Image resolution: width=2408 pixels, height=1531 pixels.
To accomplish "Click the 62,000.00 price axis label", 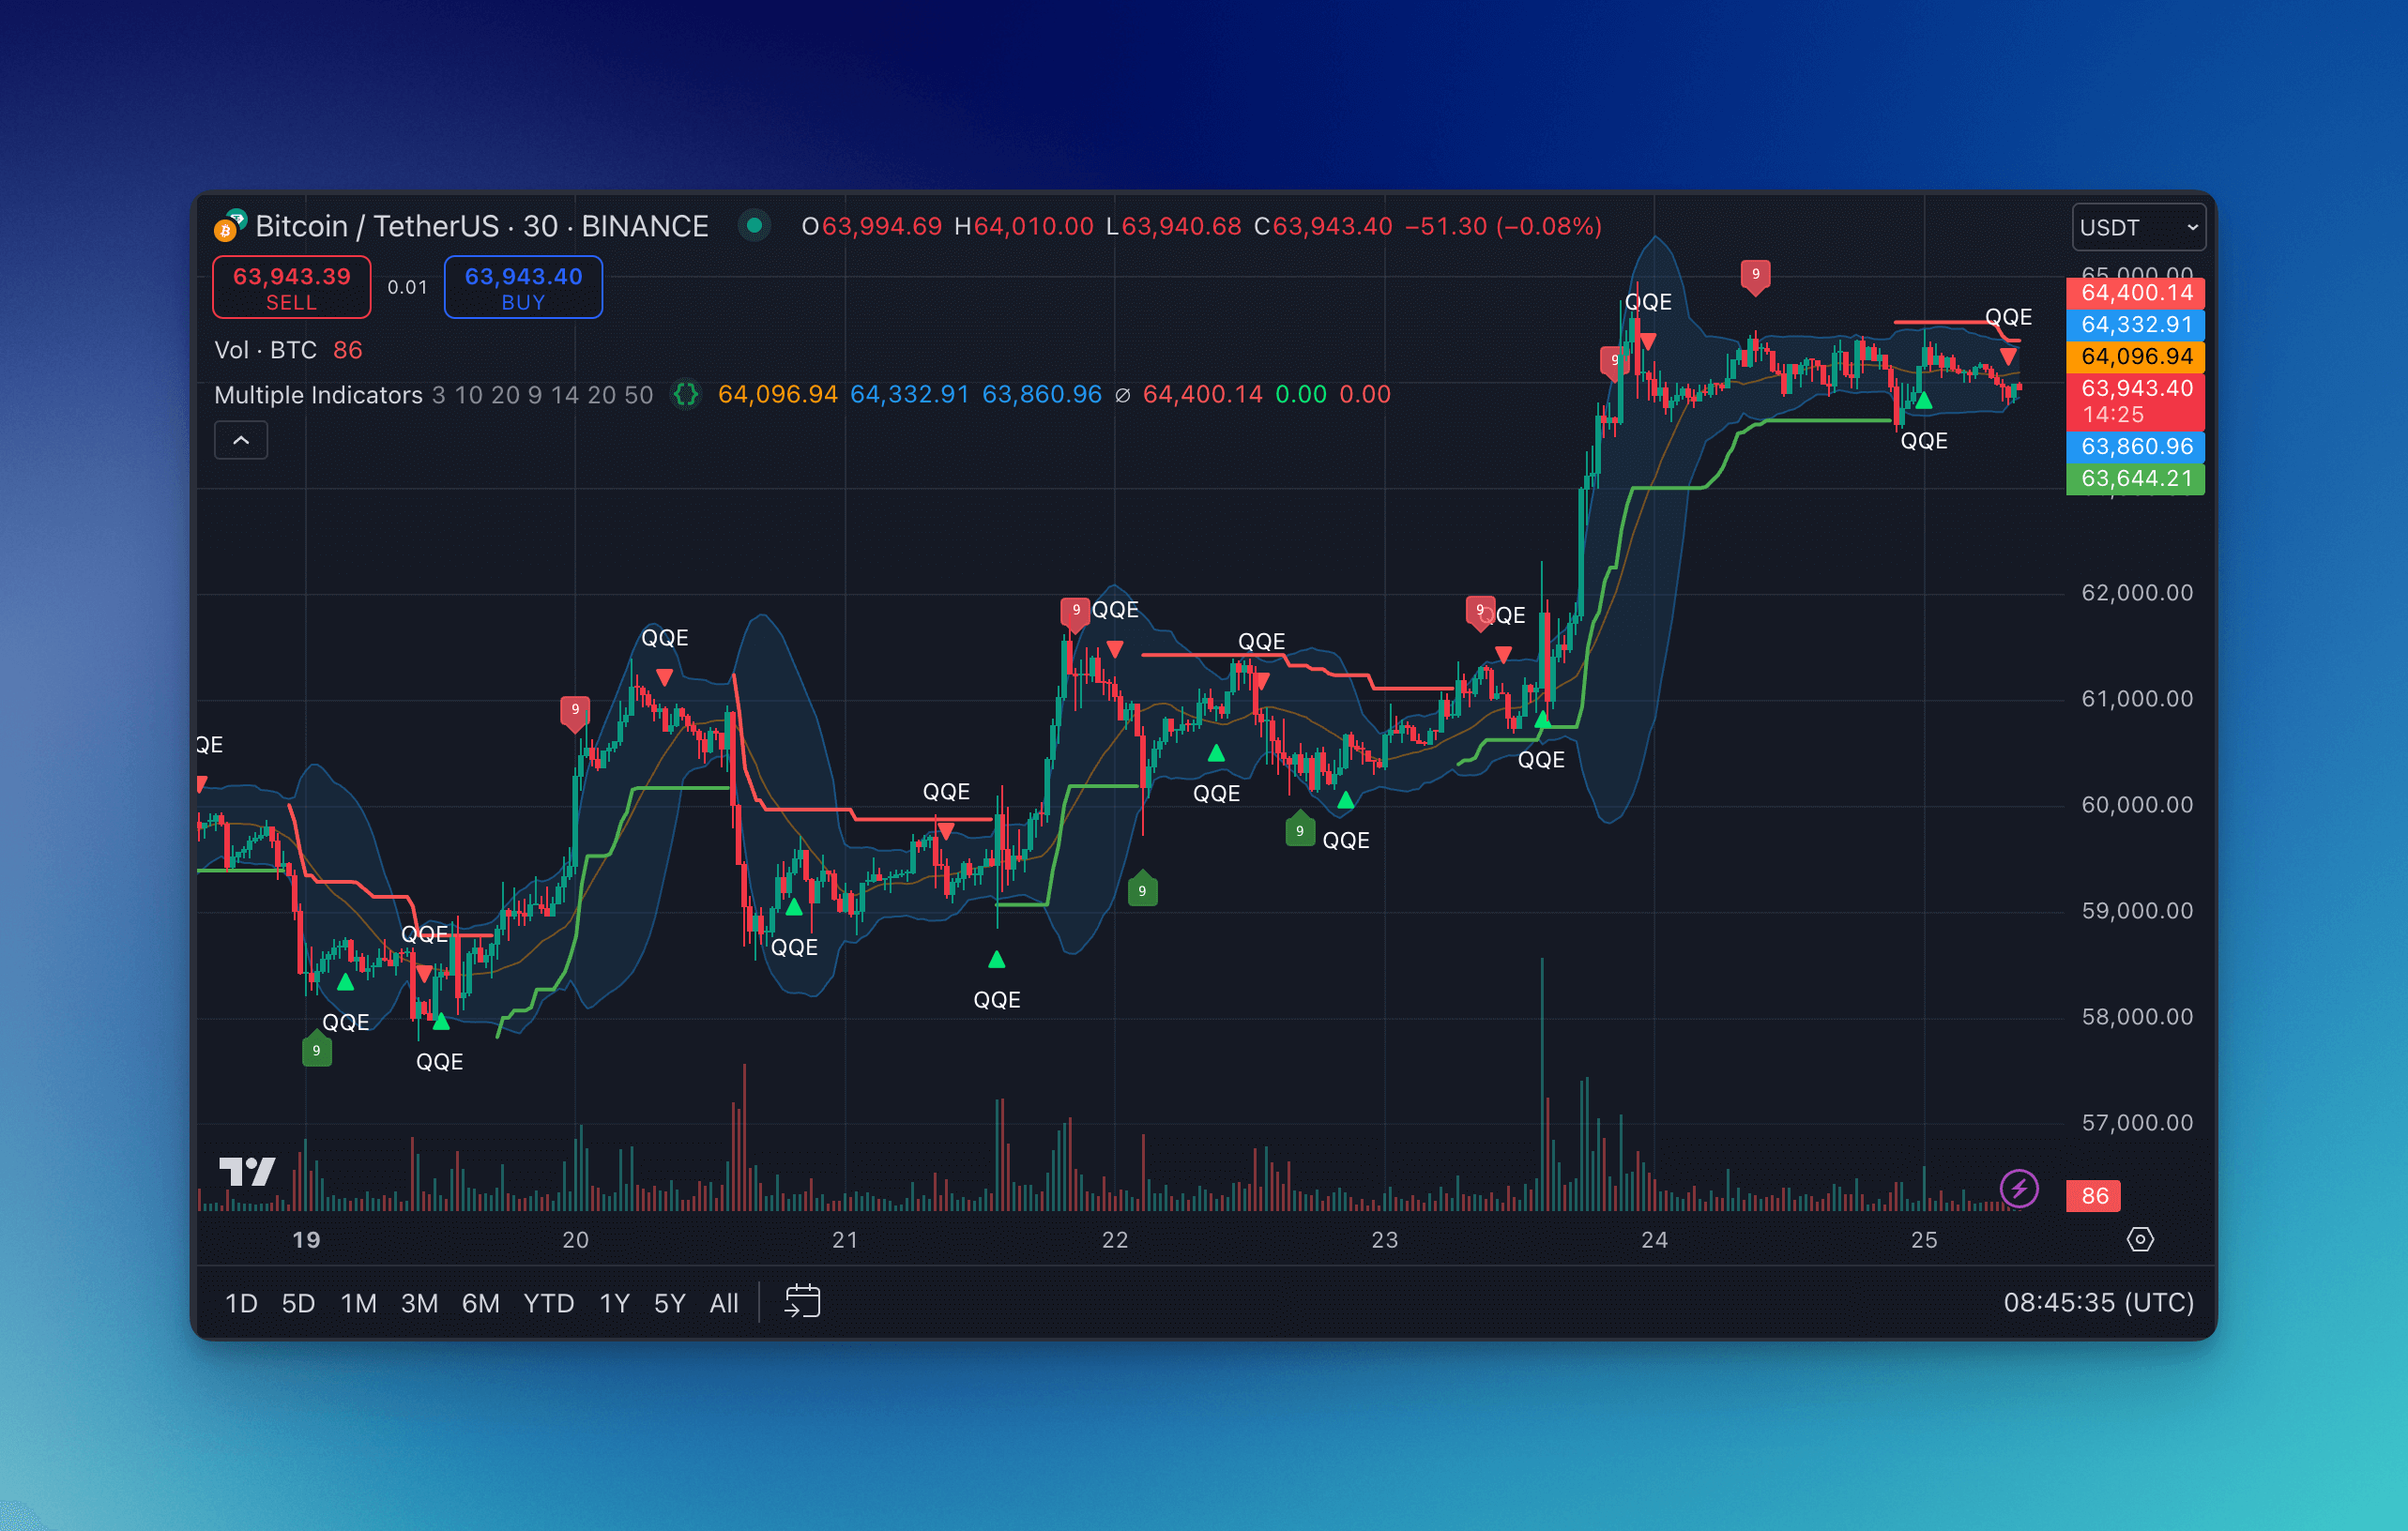I will 2137,594.
